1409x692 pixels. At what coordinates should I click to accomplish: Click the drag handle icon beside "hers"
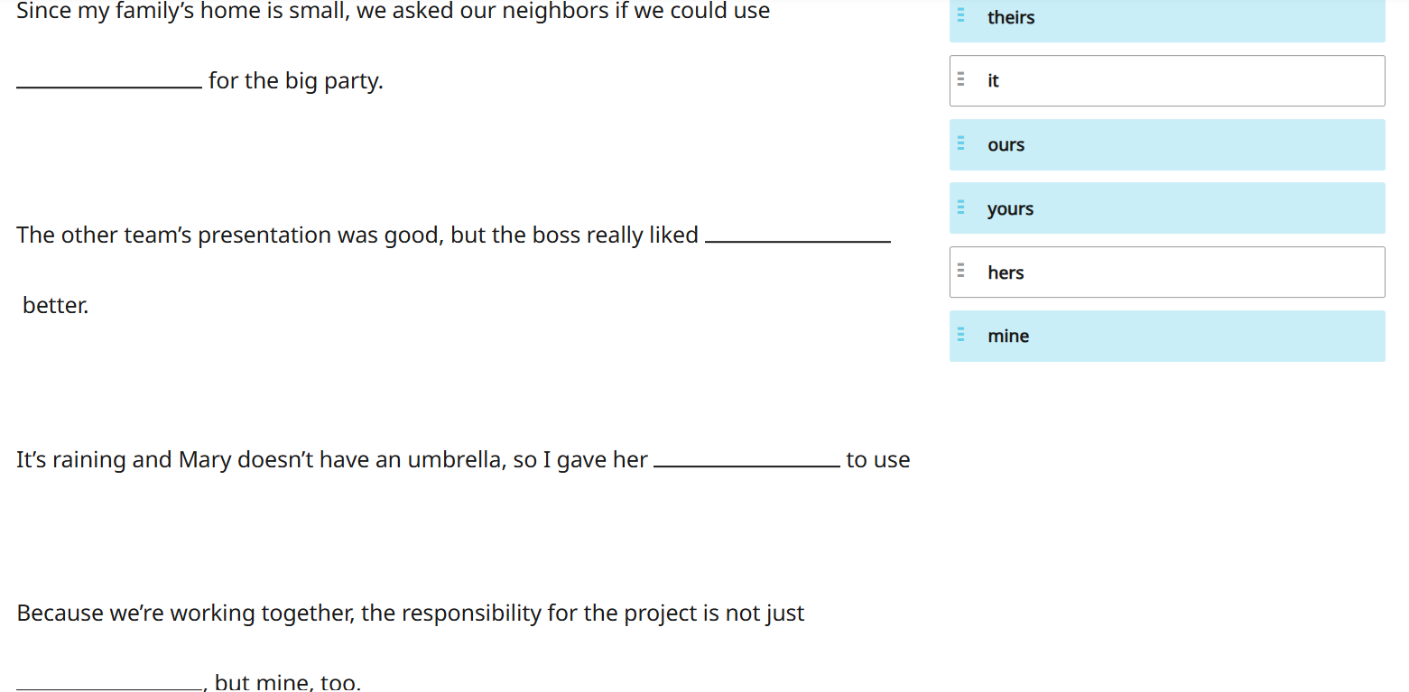click(x=960, y=272)
